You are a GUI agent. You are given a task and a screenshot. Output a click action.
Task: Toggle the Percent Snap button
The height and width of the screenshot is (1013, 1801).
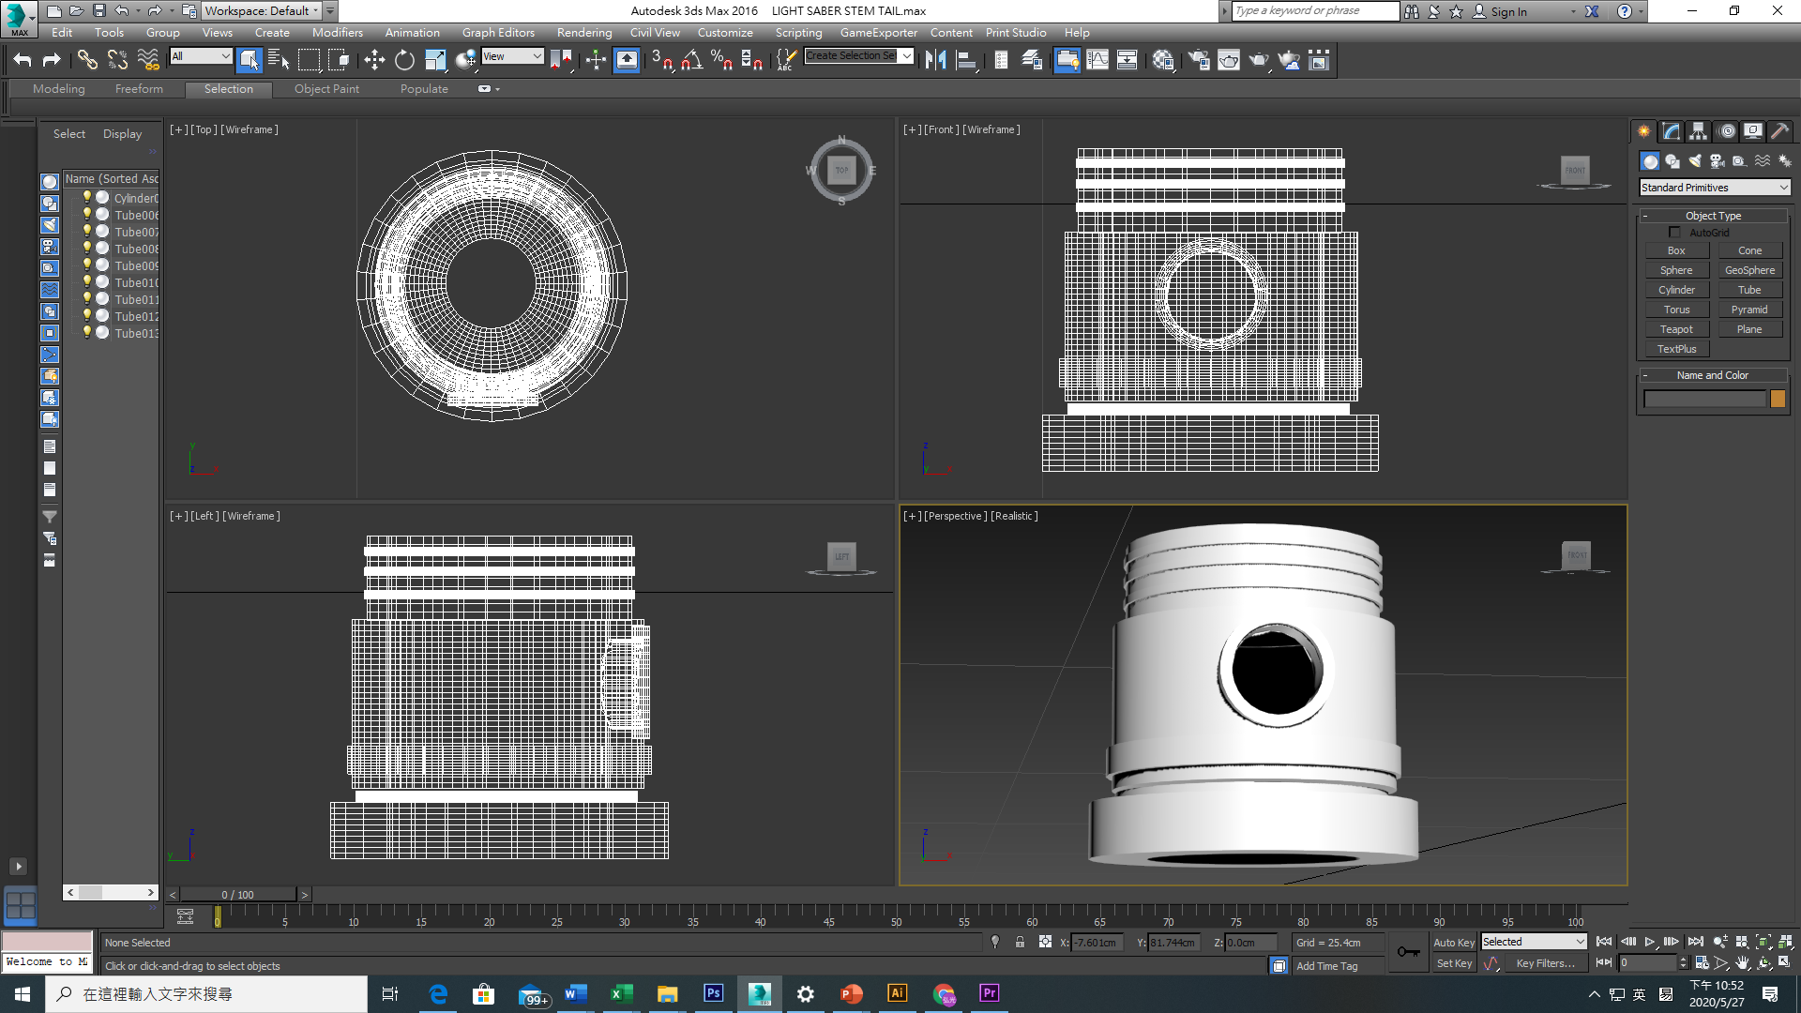click(x=721, y=60)
